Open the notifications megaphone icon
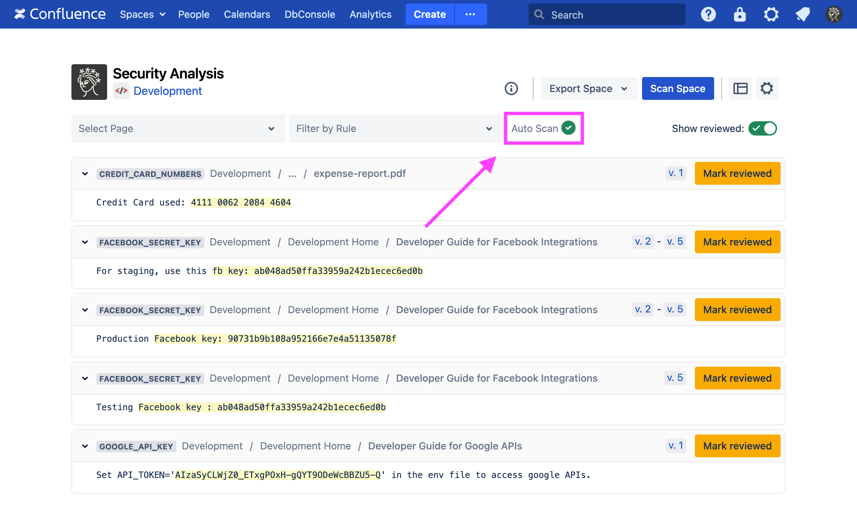Viewport: 857px width, 509px height. click(802, 15)
